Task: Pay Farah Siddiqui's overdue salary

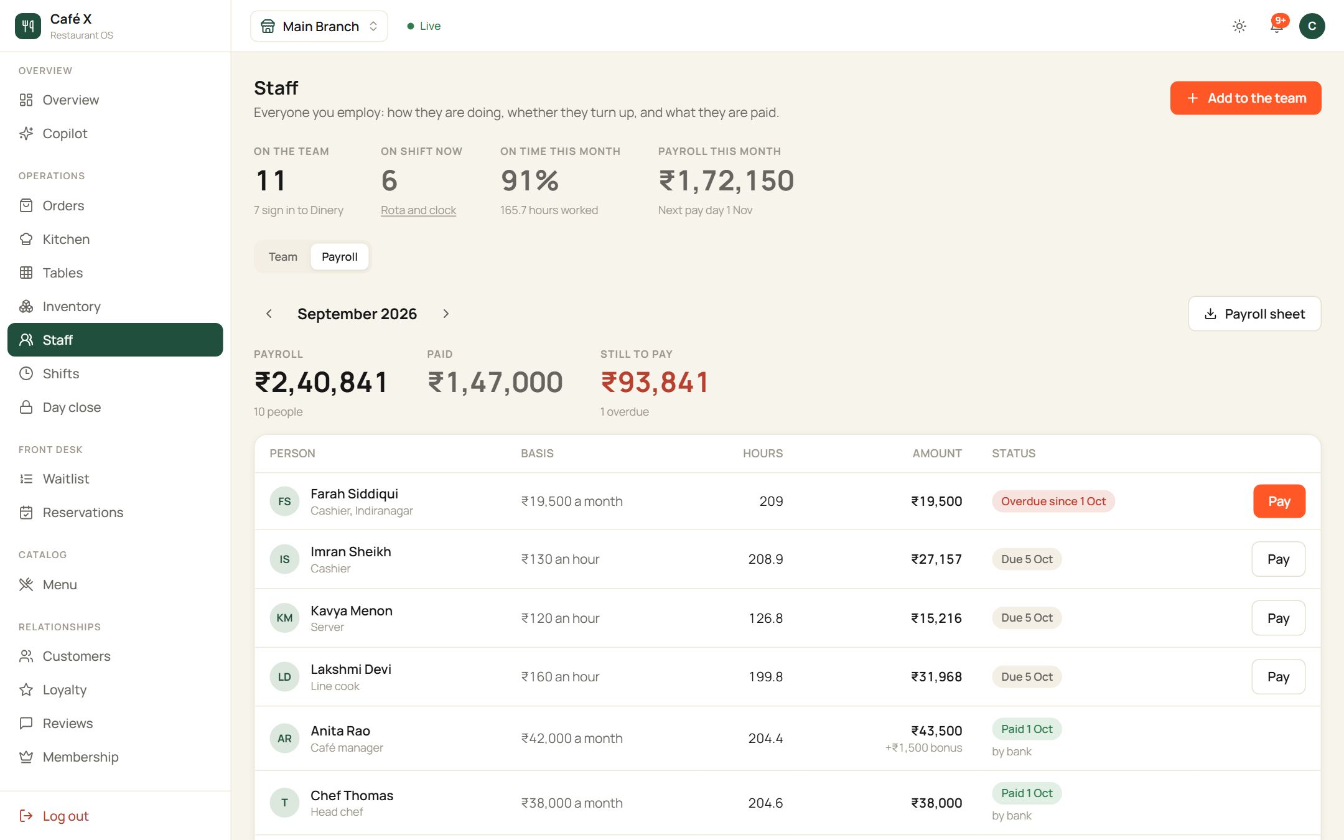Action: coord(1279,502)
